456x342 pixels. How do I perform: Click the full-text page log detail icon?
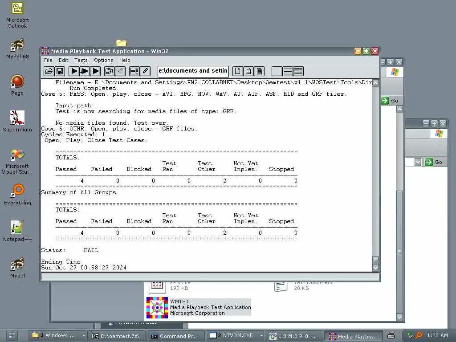(x=259, y=71)
